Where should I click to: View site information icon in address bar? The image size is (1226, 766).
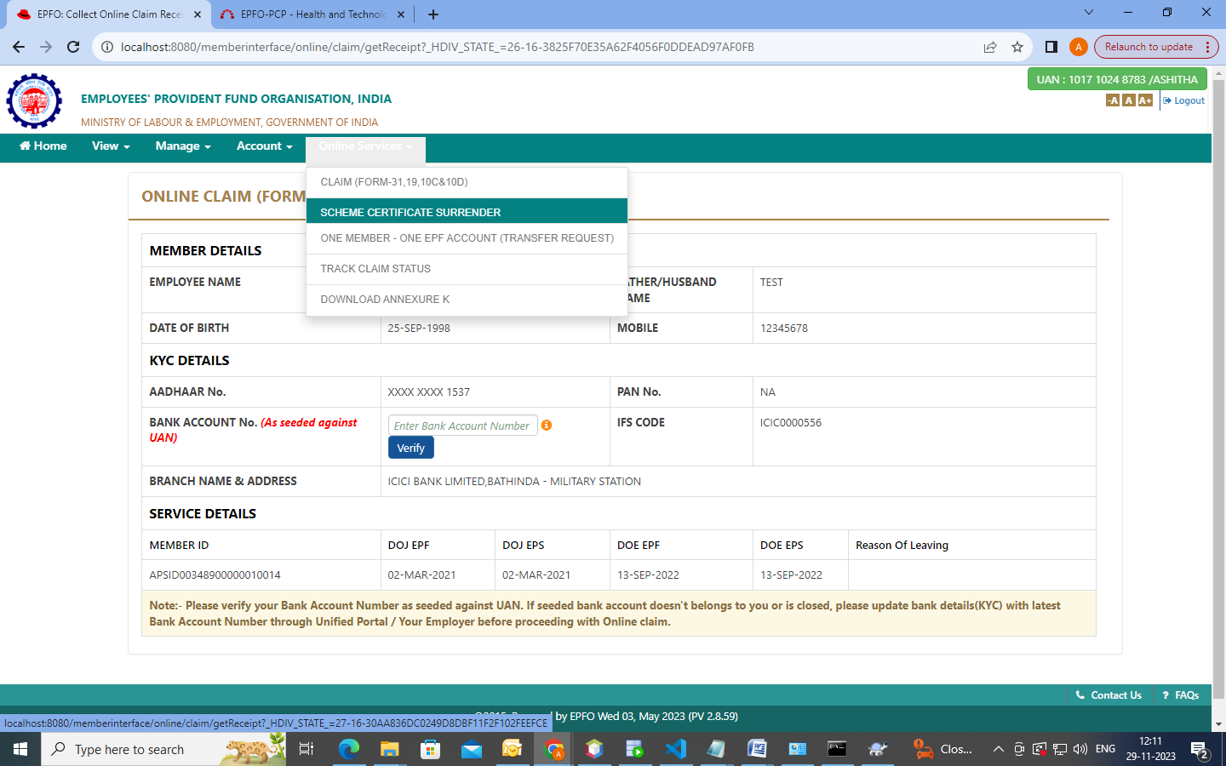coord(107,47)
